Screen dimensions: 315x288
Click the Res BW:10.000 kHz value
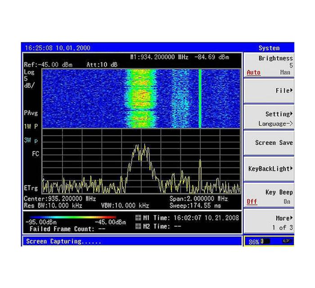(53, 206)
